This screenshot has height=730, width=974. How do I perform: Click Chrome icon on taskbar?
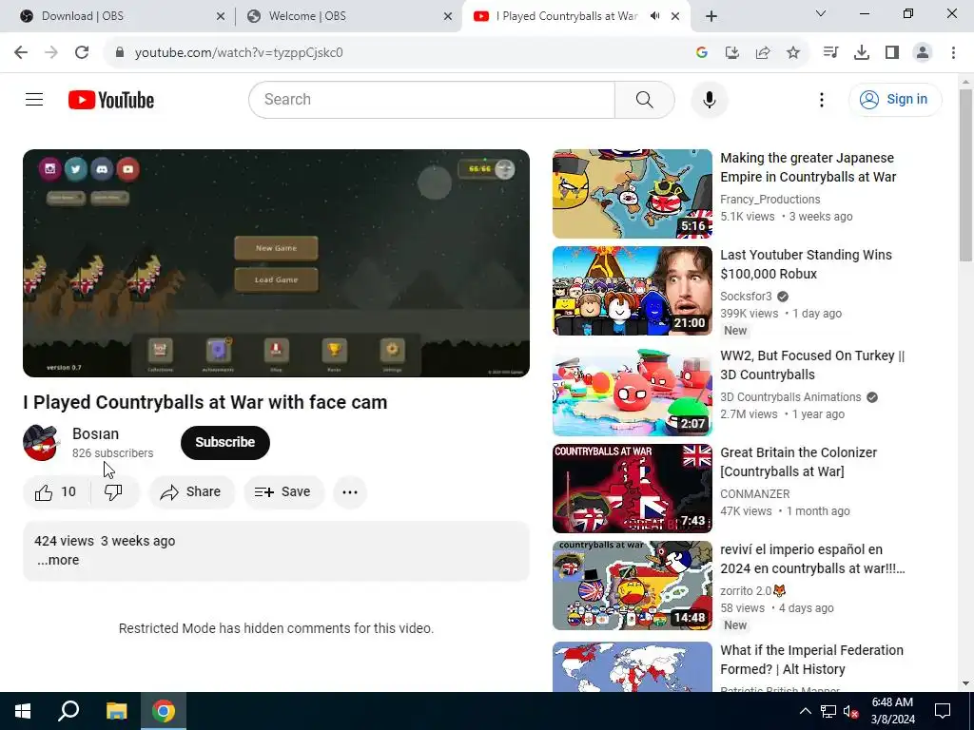(x=164, y=711)
